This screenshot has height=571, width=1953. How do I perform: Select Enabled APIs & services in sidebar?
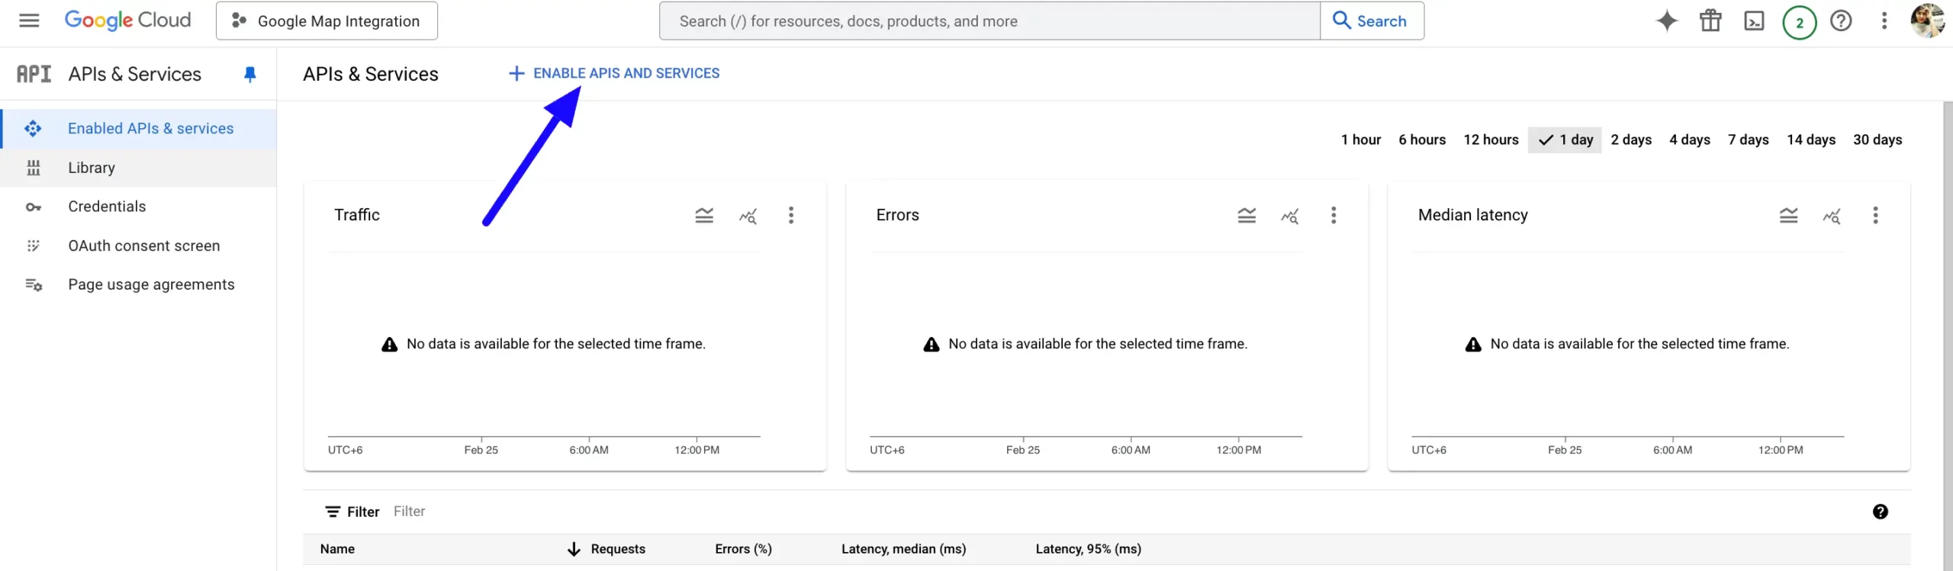(x=139, y=128)
